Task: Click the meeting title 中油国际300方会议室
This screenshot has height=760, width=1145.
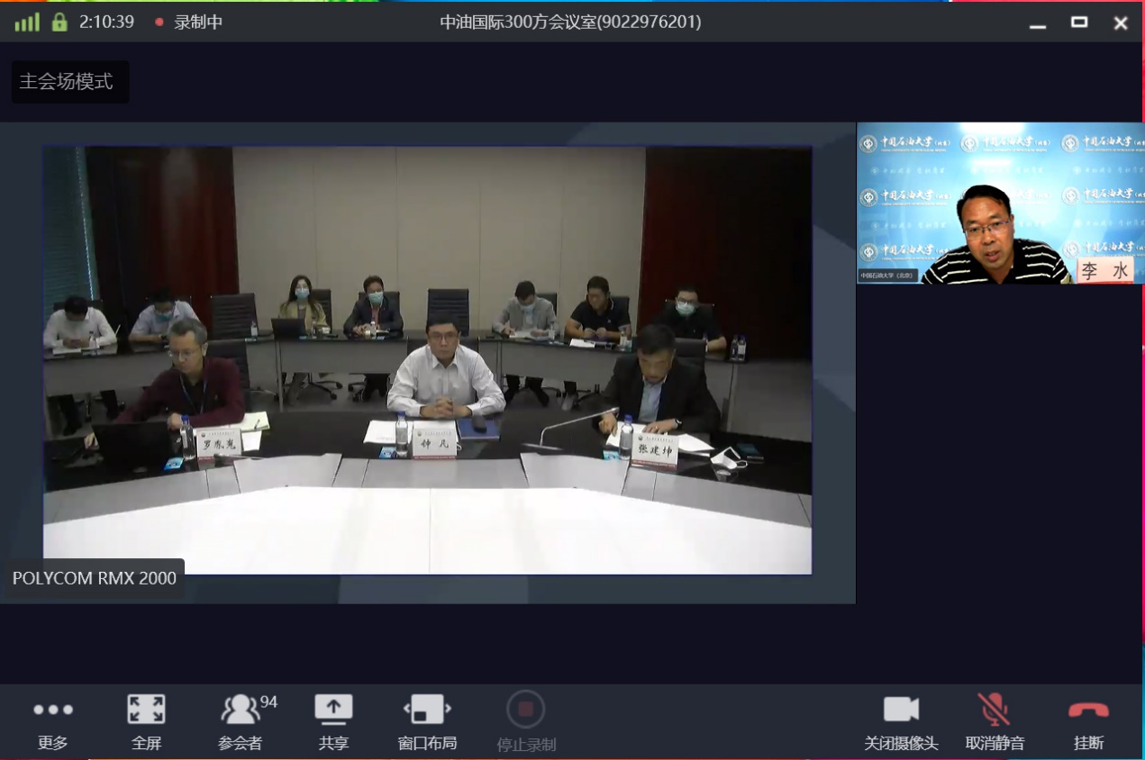Action: click(x=569, y=23)
